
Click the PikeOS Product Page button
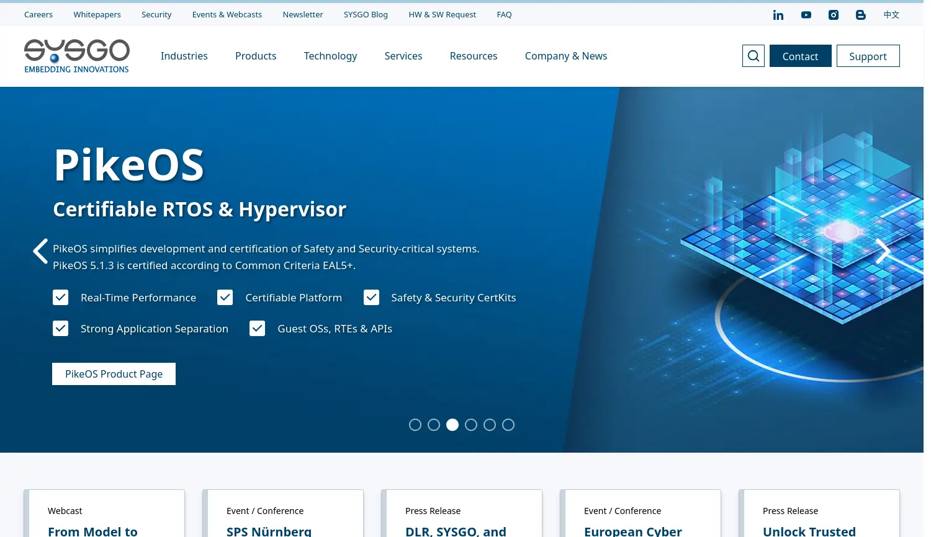(x=114, y=374)
